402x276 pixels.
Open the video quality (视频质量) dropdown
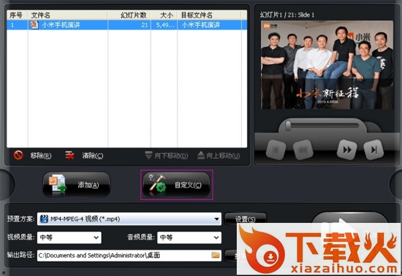[69, 238]
